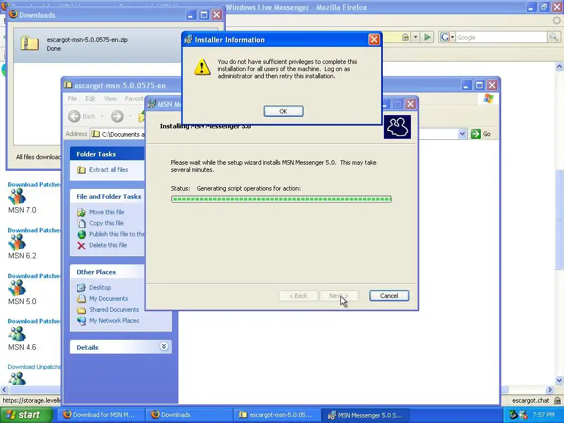Click the Firefox vertical scrollbar up arrow
Viewport: 564px width, 423px height.
[x=559, y=67]
